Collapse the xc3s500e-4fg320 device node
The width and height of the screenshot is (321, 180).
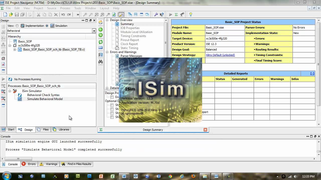[10, 45]
